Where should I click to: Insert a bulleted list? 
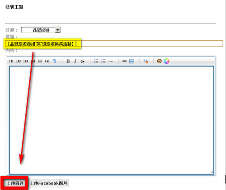(x=96, y=61)
